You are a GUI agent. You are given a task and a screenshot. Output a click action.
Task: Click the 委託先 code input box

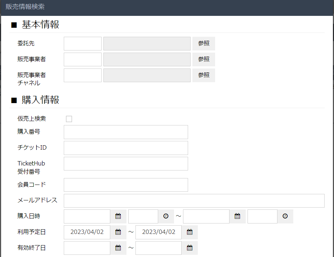(83, 44)
